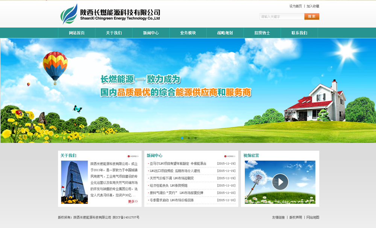Click the 搜索 search button
This screenshot has height=228, width=376.
(312, 17)
